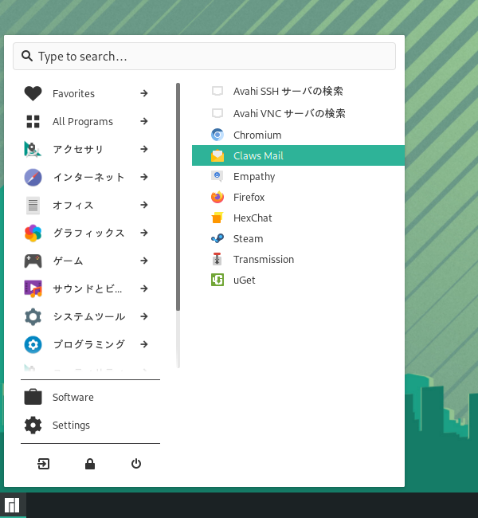
Task: Open the インターネット category label
Action: pyautogui.click(x=88, y=178)
